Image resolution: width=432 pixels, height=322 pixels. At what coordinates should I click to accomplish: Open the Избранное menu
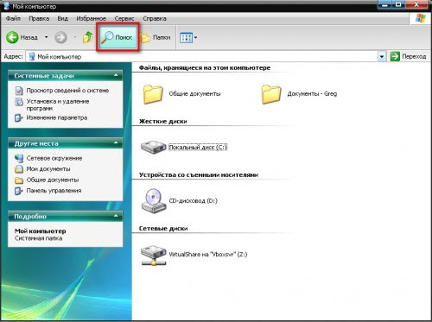[91, 18]
